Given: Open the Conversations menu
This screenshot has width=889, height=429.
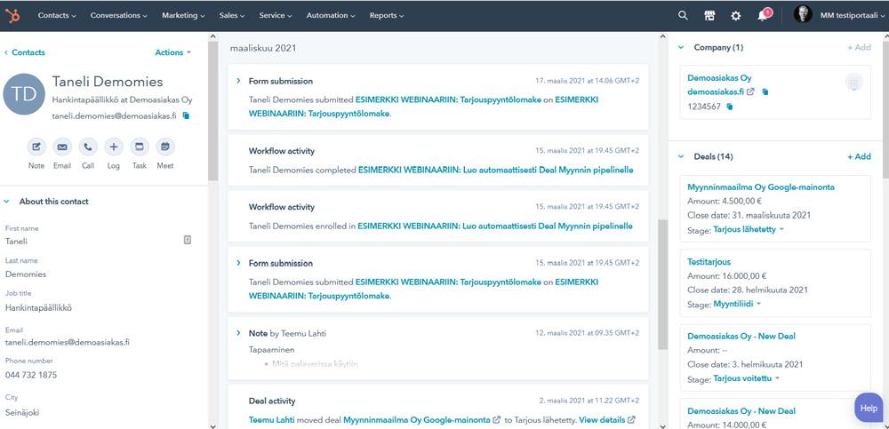Looking at the screenshot, I should (x=118, y=16).
